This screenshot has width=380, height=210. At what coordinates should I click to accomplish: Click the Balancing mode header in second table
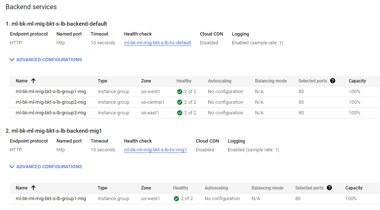tap(267, 188)
